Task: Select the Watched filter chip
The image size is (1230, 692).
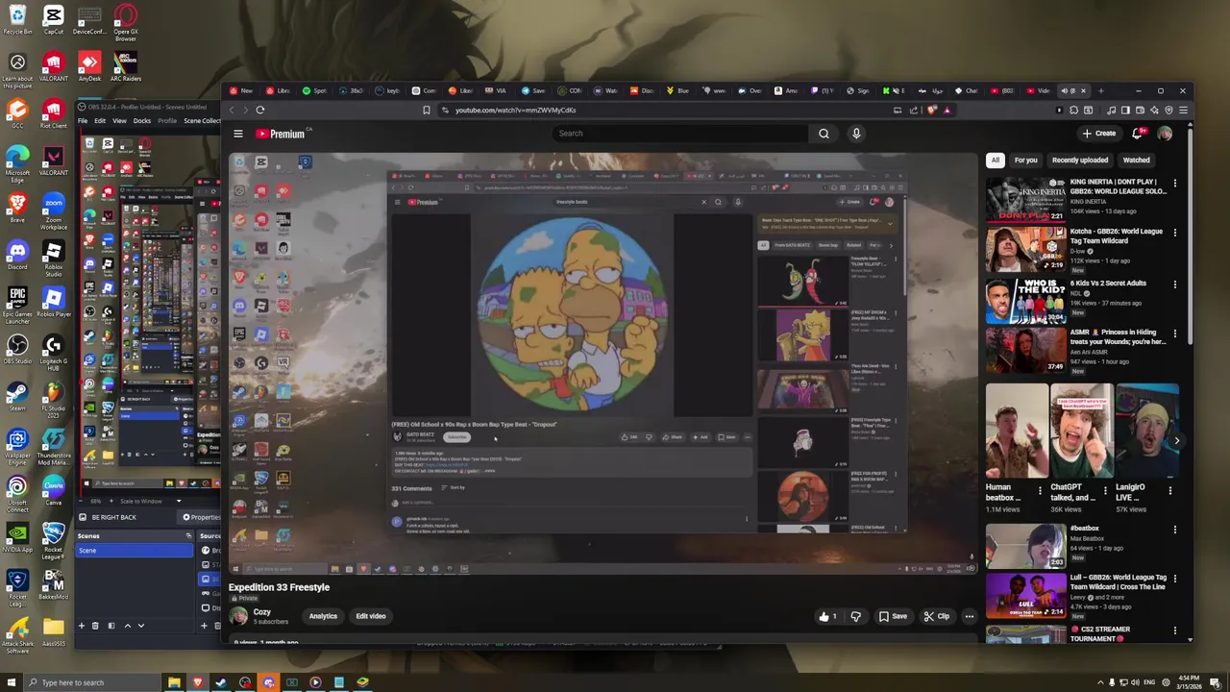Action: (x=1136, y=161)
